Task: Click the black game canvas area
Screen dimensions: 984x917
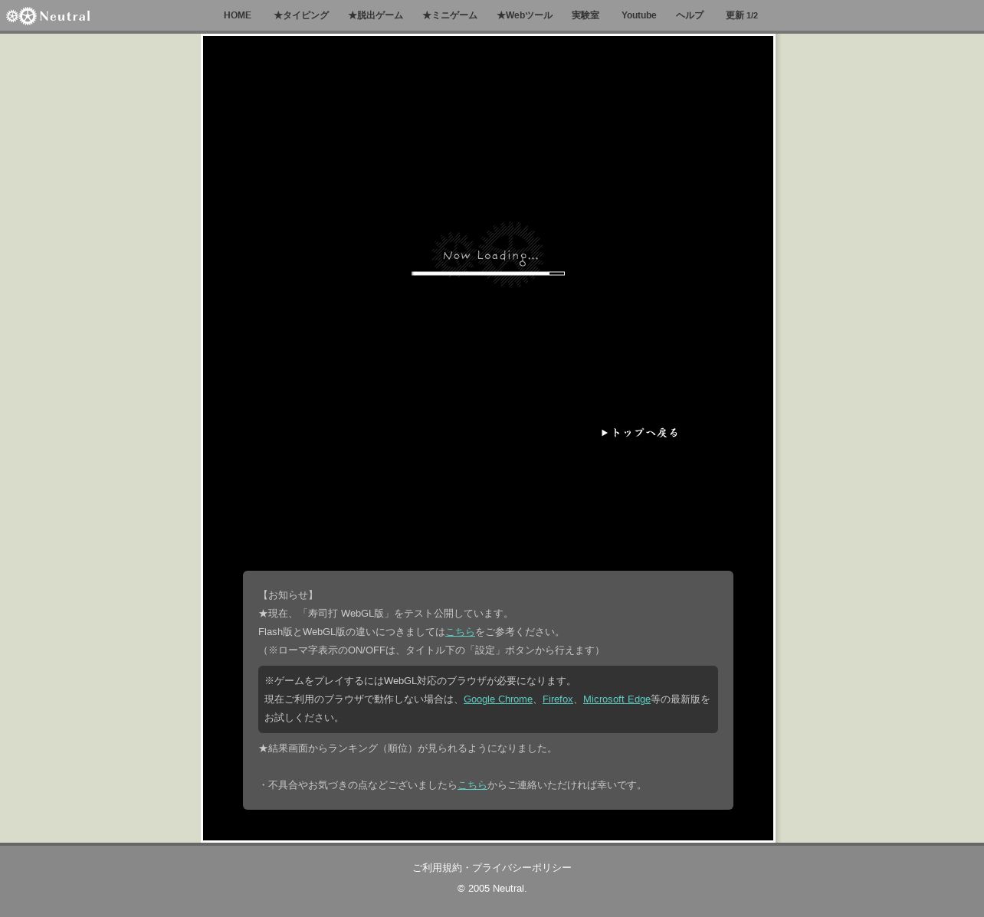Action: click(x=345, y=153)
